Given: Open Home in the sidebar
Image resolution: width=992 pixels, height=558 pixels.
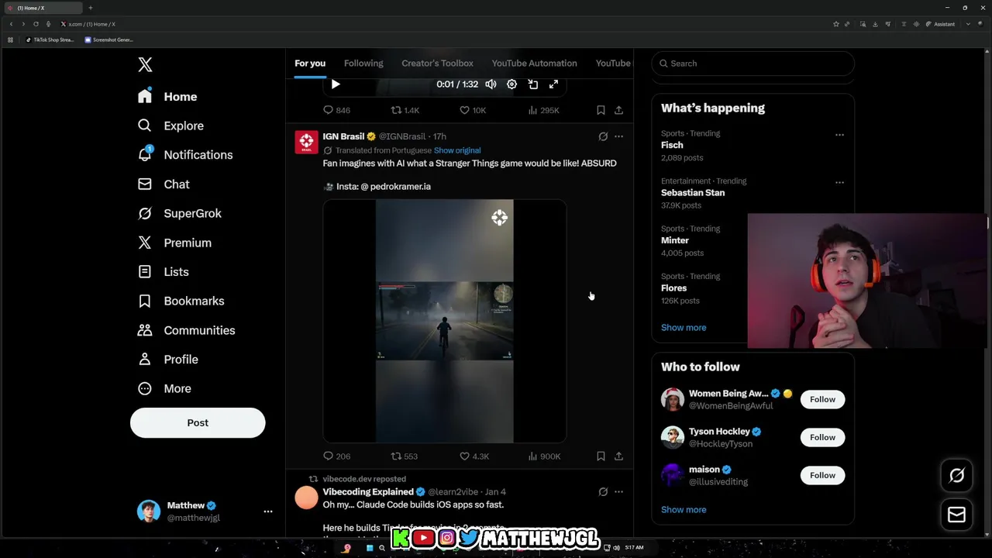Looking at the screenshot, I should click(167, 97).
